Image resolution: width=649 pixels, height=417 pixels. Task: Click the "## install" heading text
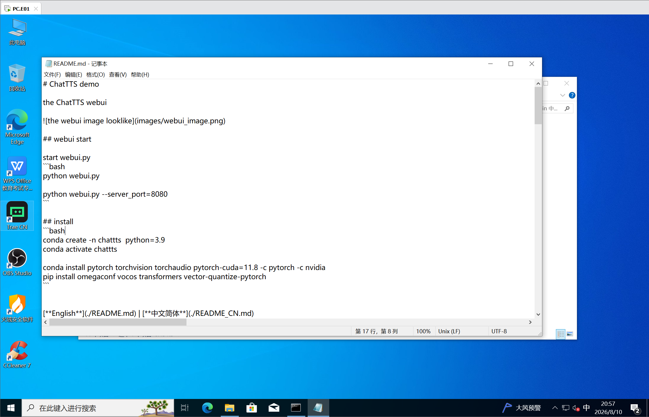pyautogui.click(x=58, y=222)
